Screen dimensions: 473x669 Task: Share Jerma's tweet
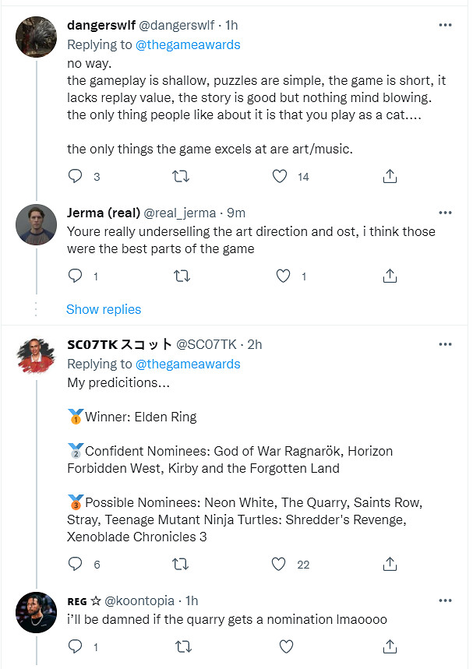(390, 276)
